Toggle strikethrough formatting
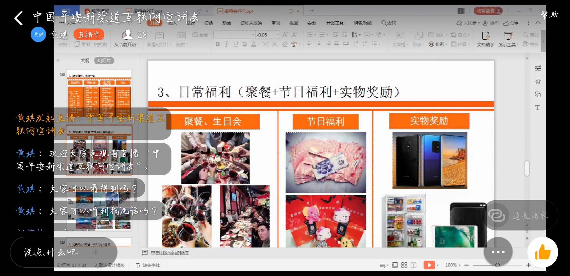570x276 pixels. point(245,44)
